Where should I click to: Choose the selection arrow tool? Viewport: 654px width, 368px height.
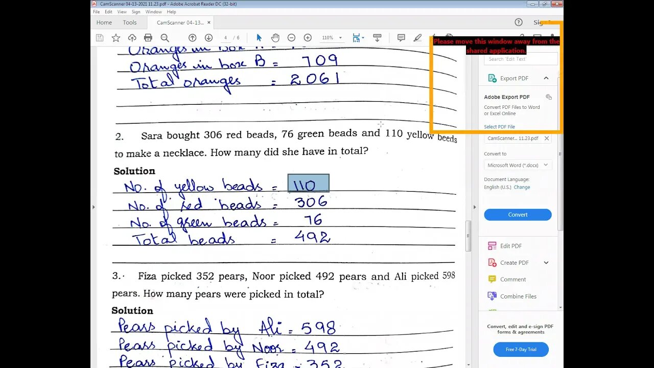click(x=259, y=38)
